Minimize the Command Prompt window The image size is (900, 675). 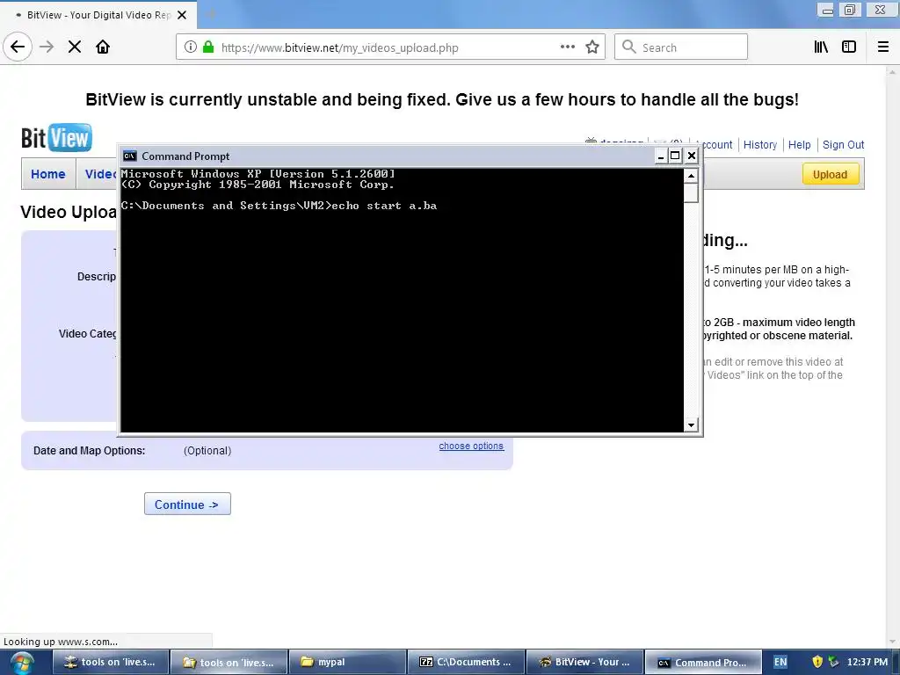pyautogui.click(x=661, y=156)
